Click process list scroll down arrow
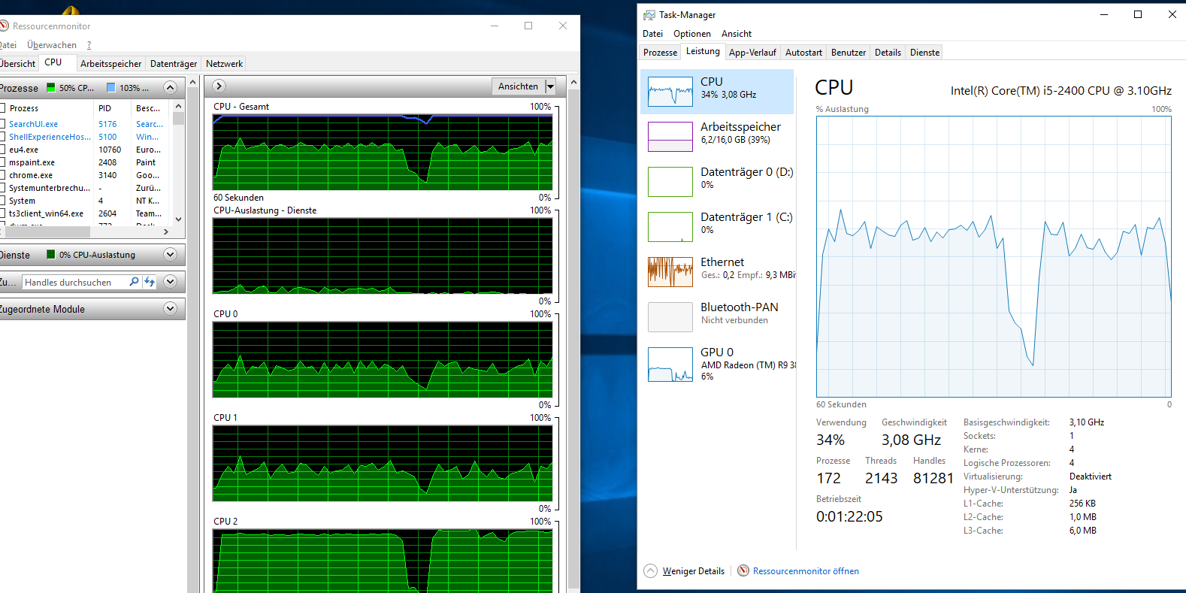 pos(178,219)
